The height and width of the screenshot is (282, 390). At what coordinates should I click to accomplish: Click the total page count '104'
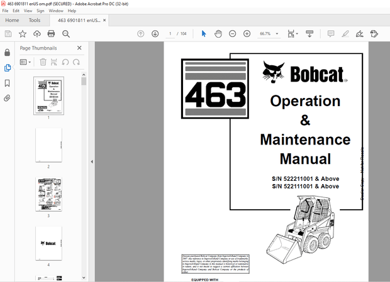(183, 33)
